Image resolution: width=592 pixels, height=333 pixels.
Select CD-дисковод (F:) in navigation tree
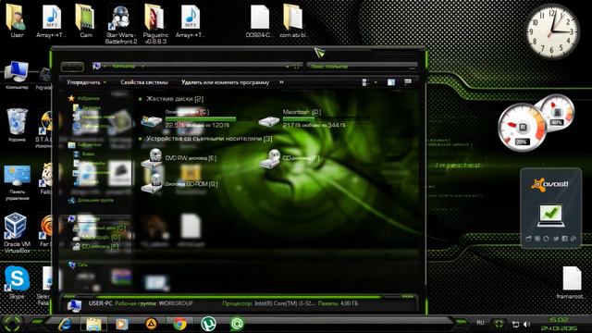[x=96, y=247]
